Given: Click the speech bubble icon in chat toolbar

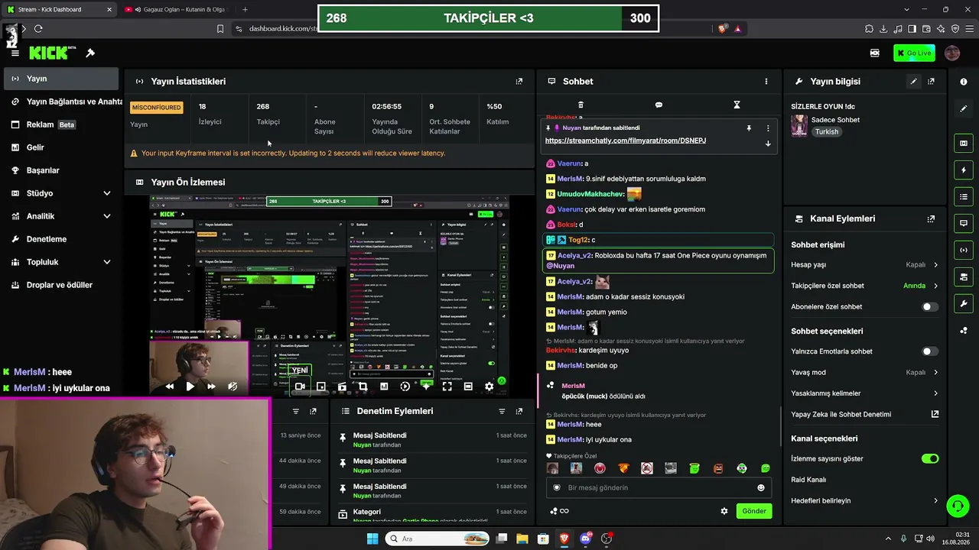Looking at the screenshot, I should (659, 105).
